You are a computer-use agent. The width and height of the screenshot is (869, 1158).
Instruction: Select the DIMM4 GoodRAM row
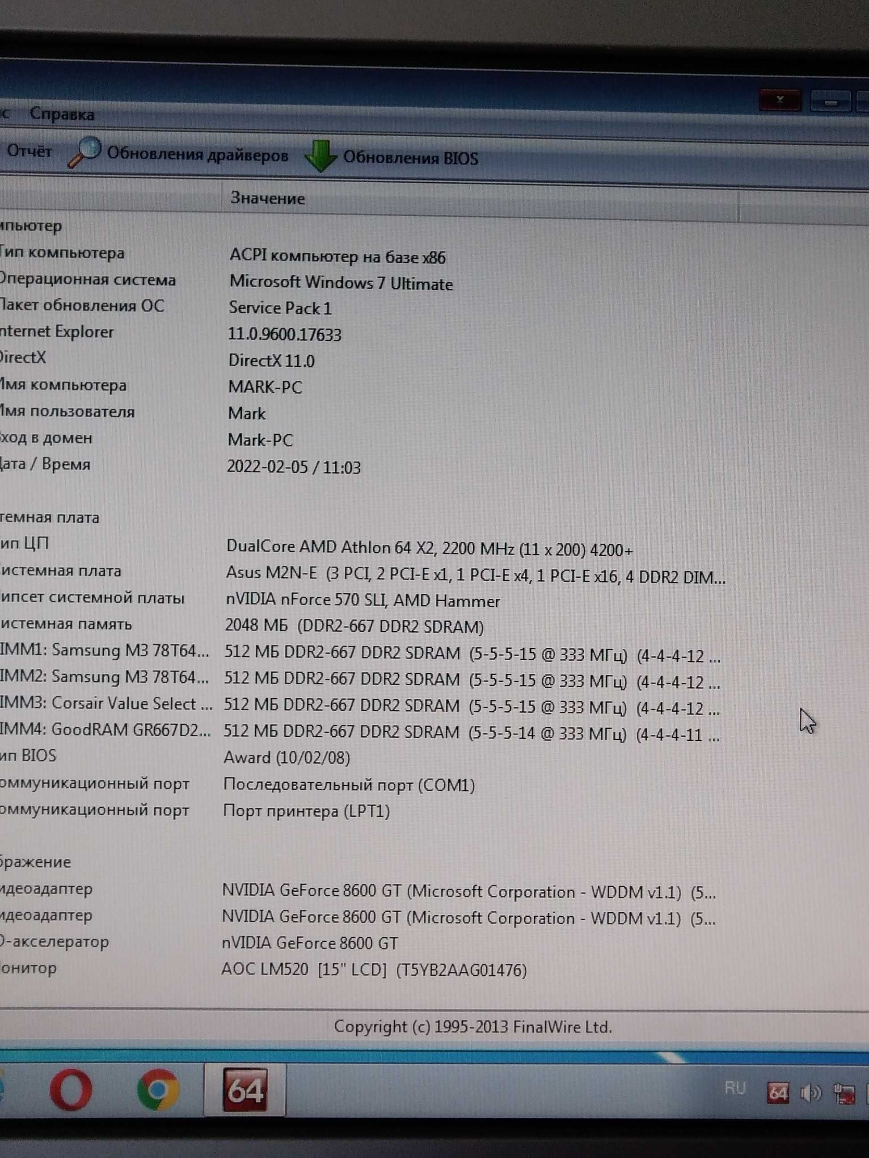tap(360, 732)
